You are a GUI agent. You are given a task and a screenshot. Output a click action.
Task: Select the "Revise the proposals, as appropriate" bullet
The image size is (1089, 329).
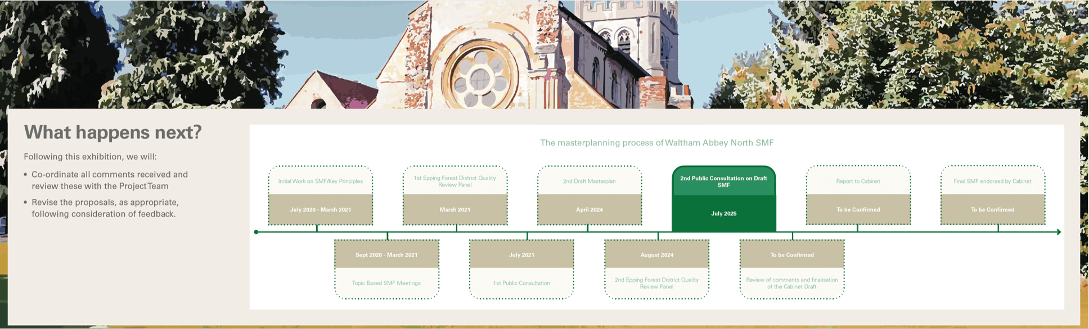(105, 208)
